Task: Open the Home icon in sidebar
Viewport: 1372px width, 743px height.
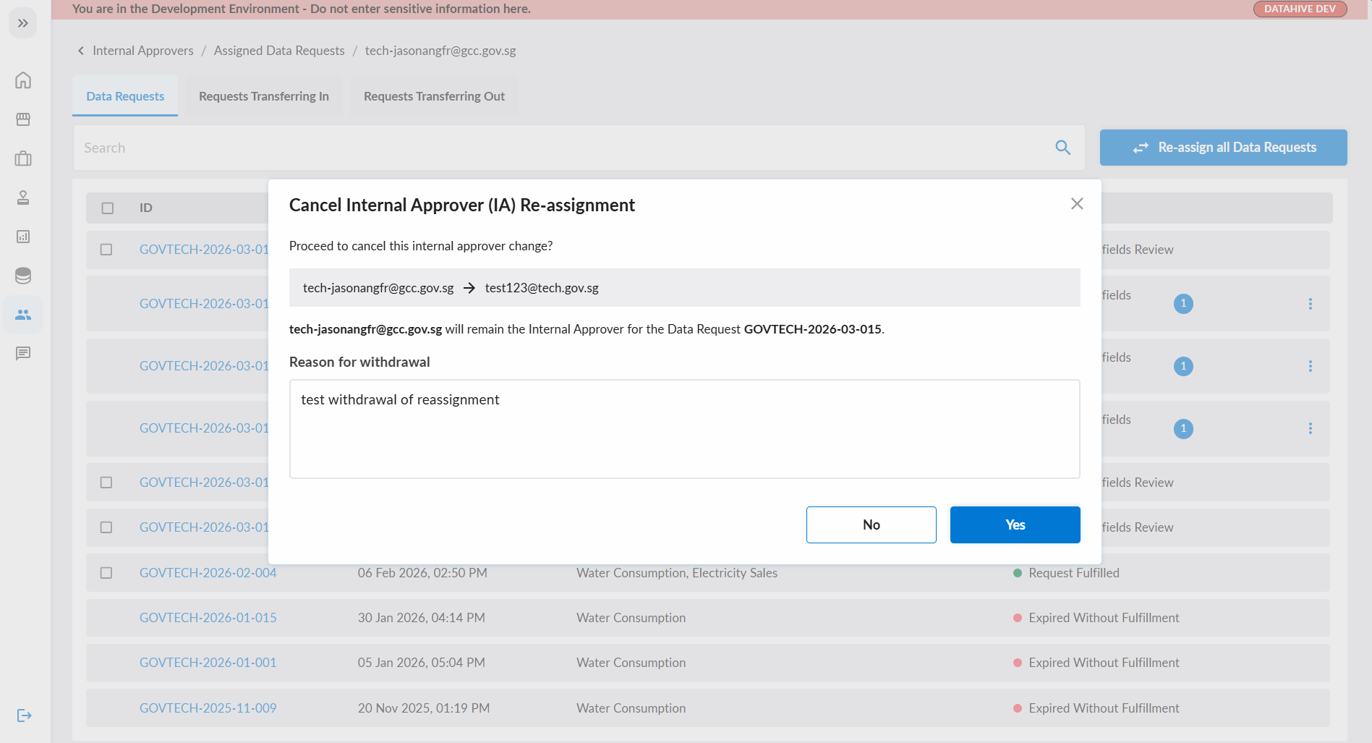Action: click(x=23, y=80)
